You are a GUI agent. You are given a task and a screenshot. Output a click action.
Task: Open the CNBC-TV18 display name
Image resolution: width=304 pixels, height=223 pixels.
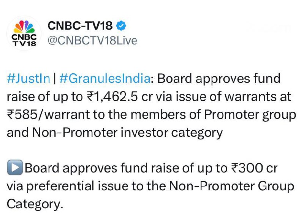click(x=80, y=26)
